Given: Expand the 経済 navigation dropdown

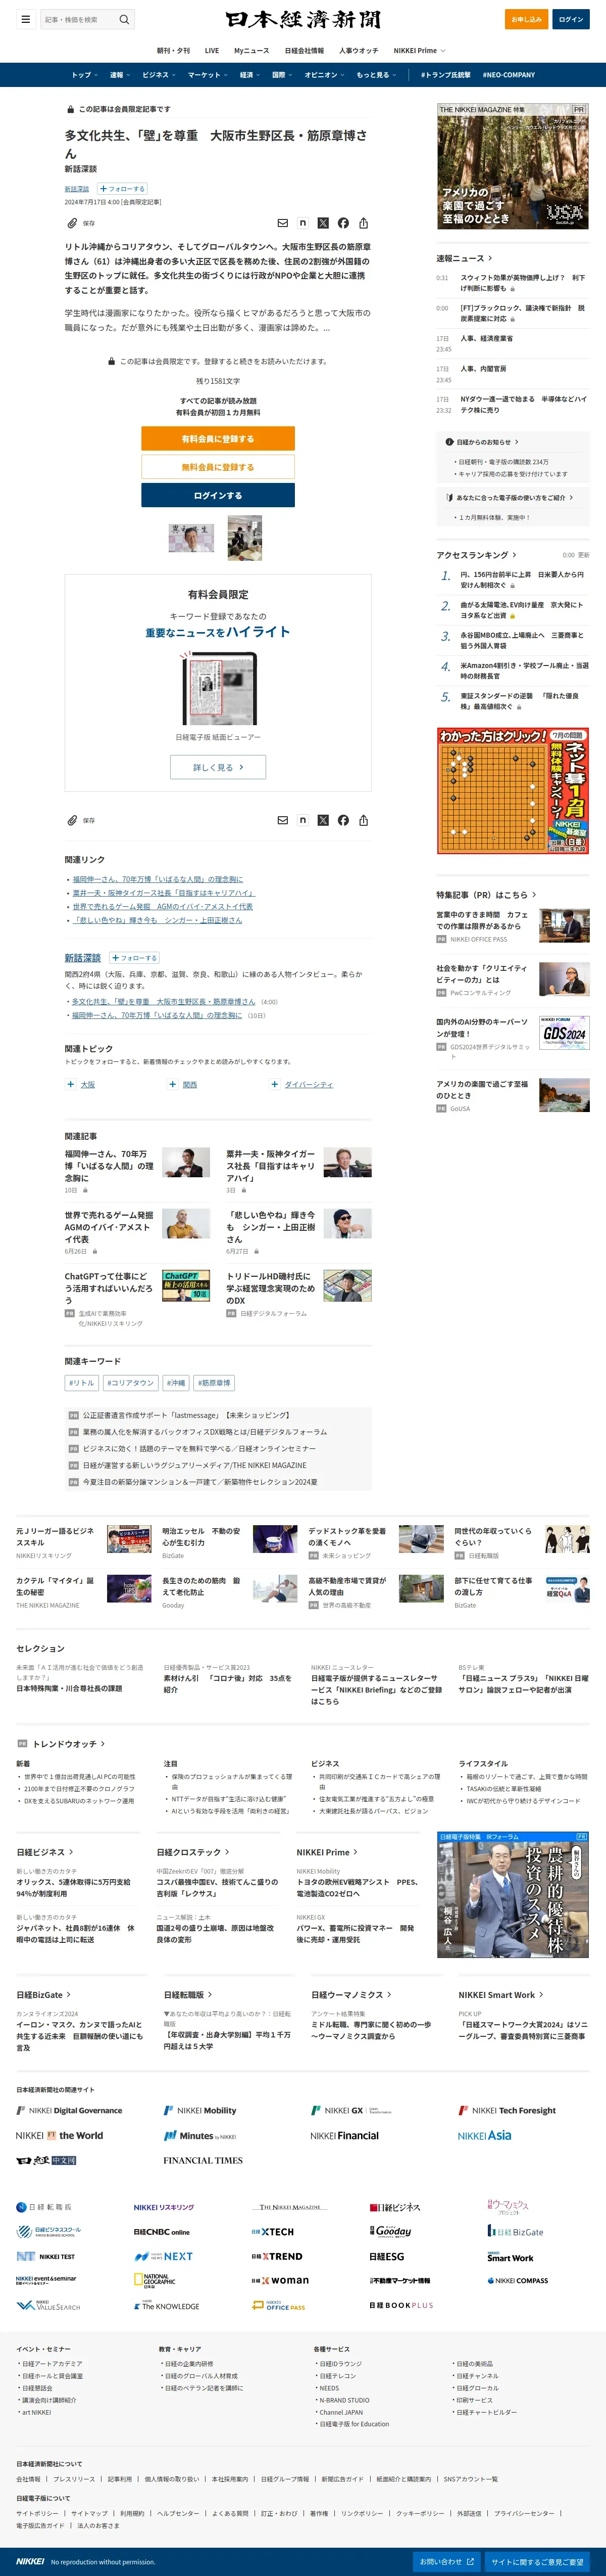Looking at the screenshot, I should coord(248,75).
